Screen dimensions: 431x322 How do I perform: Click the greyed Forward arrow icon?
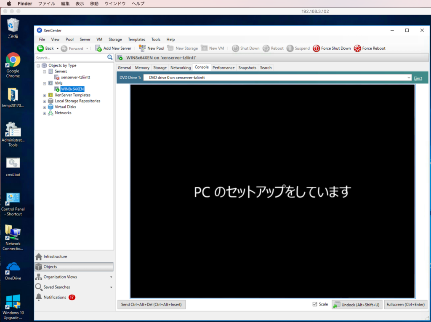point(64,48)
